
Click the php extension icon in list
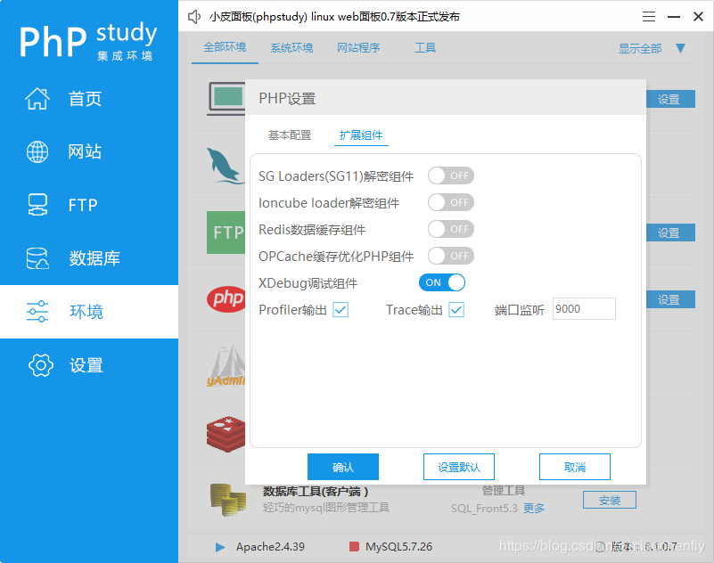tap(226, 299)
